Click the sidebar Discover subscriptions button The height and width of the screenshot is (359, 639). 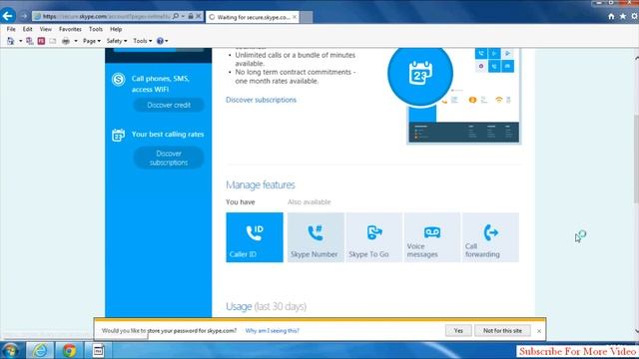169,158
